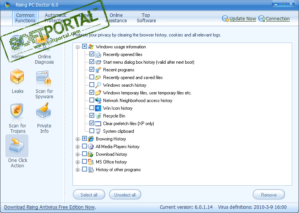Click the Remove button
This screenshot has height=213, width=299.
tap(269, 195)
